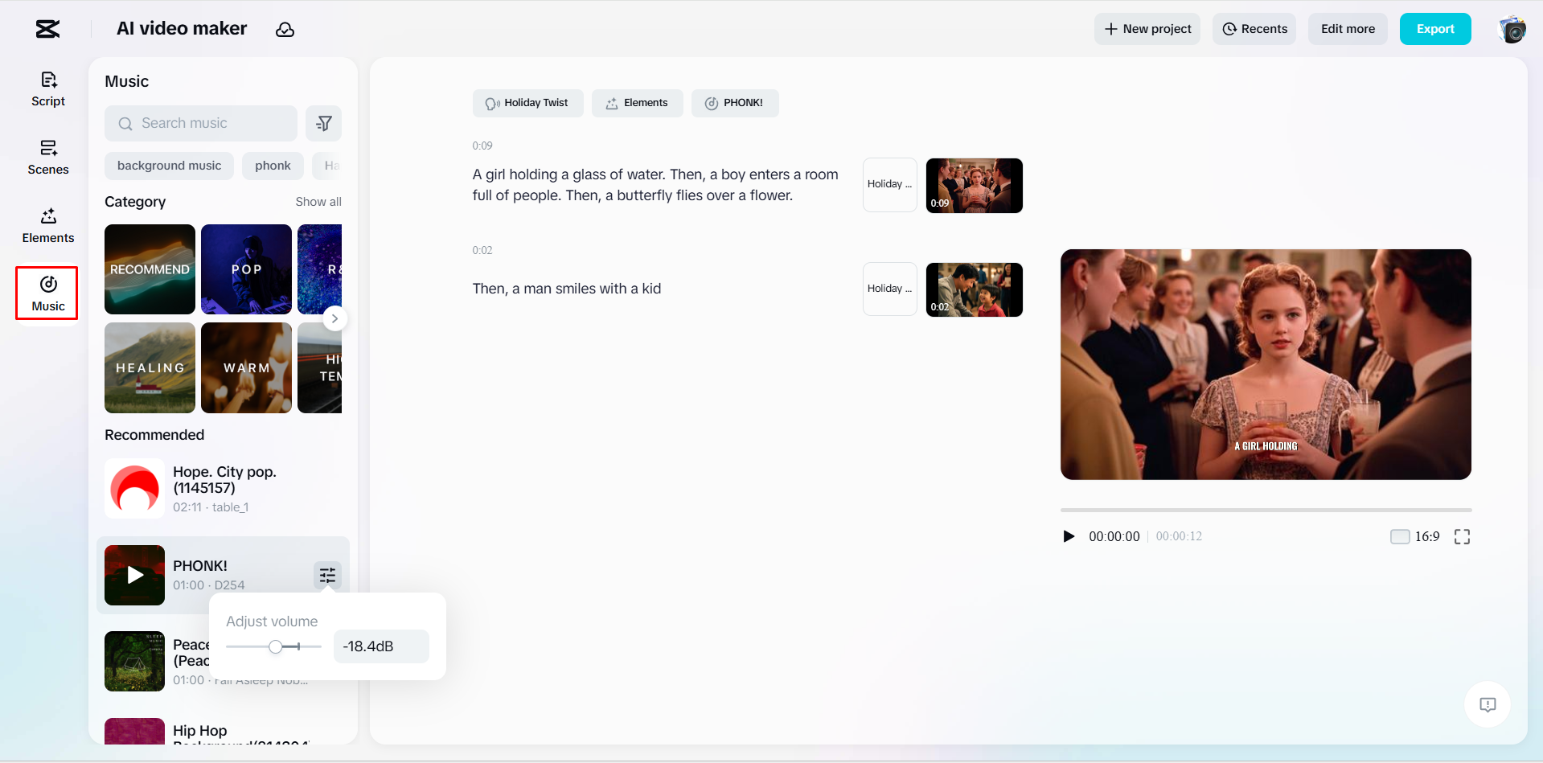The height and width of the screenshot is (763, 1543).
Task: Open the Pop category
Action: point(246,269)
